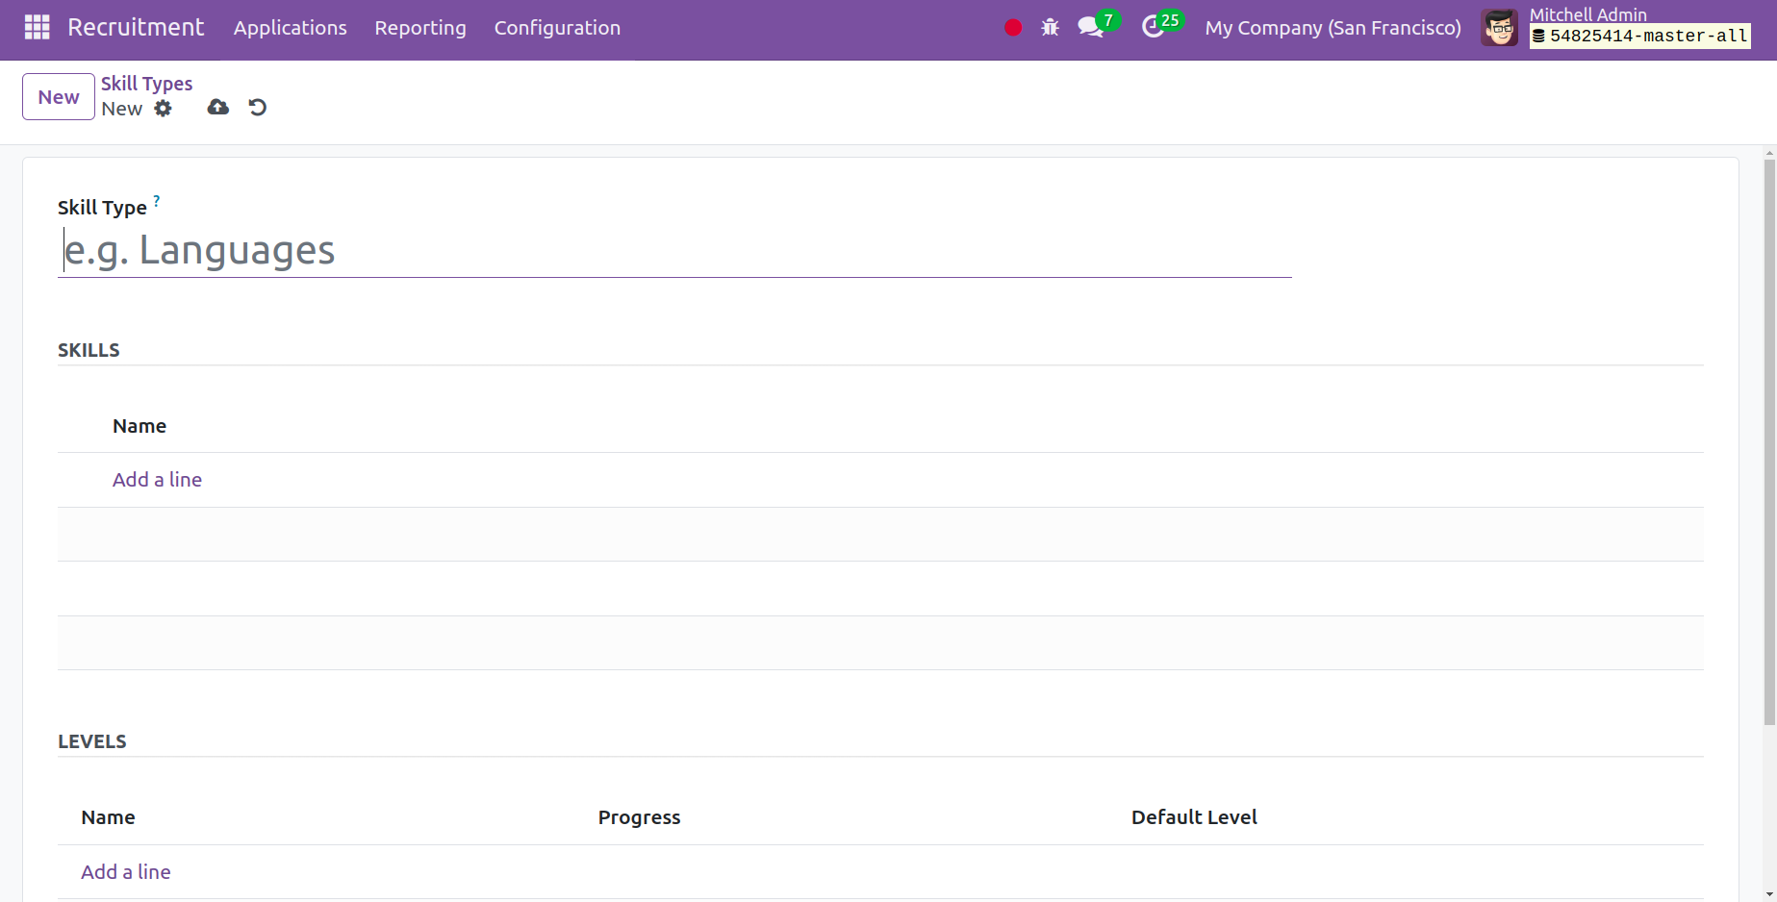The width and height of the screenshot is (1777, 902).
Task: Add a line in Levels section
Action: (x=125, y=872)
